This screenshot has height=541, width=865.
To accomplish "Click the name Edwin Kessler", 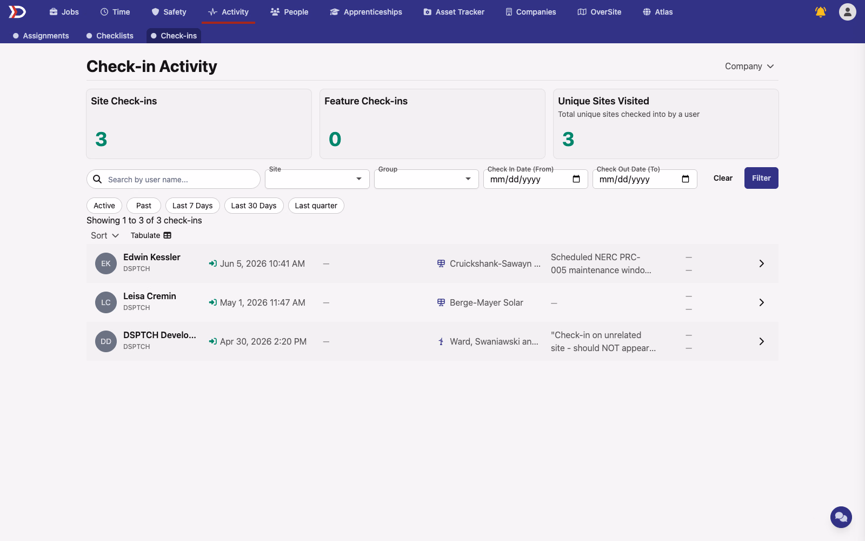I will 152,257.
